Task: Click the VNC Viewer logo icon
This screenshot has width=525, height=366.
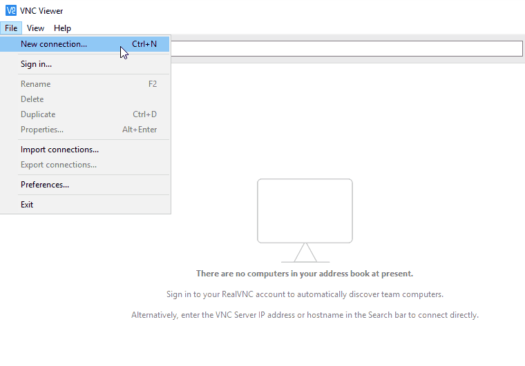Action: pos(11,10)
